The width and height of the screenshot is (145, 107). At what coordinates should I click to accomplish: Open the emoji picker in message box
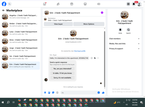tap(99, 93)
